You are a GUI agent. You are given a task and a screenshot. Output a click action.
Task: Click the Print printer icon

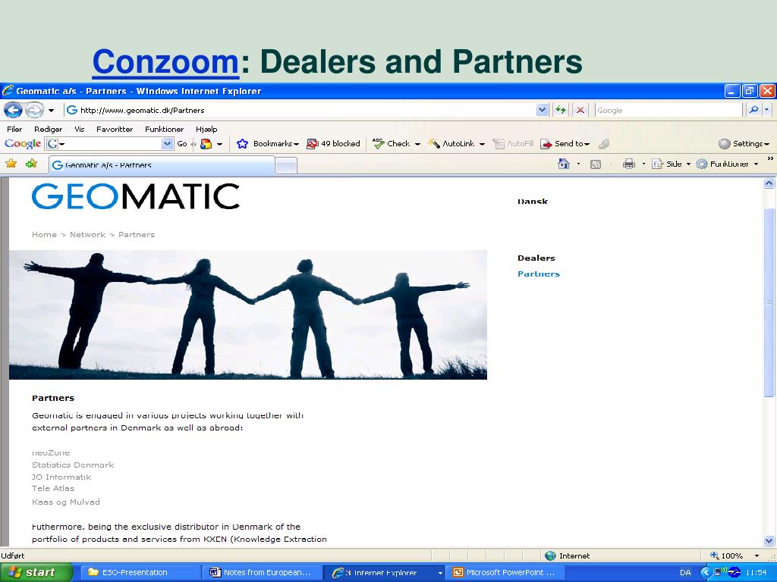click(x=629, y=164)
